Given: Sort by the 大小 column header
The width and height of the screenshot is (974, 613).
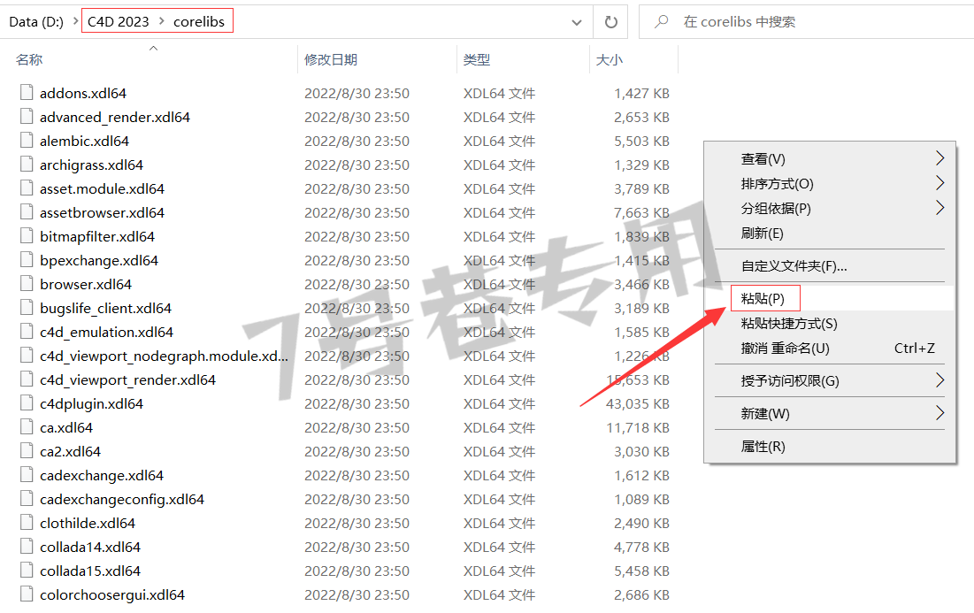Looking at the screenshot, I should click(x=609, y=59).
